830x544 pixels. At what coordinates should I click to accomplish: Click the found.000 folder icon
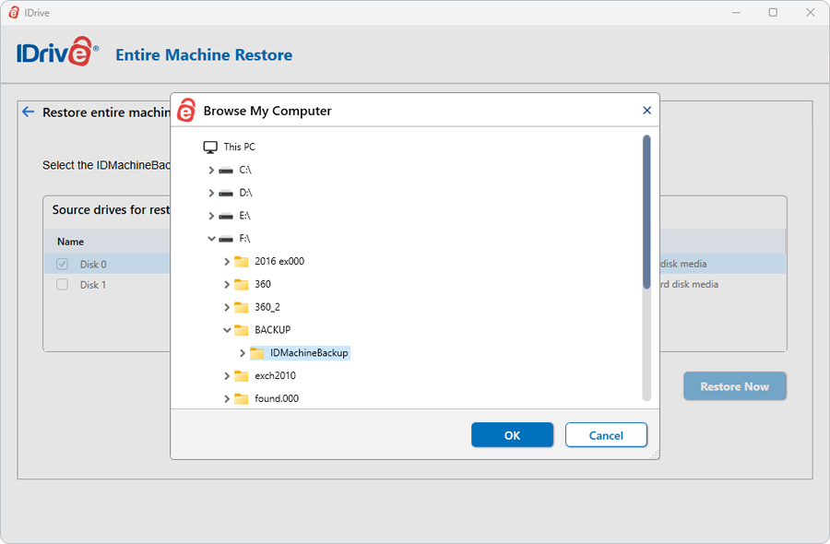(242, 398)
